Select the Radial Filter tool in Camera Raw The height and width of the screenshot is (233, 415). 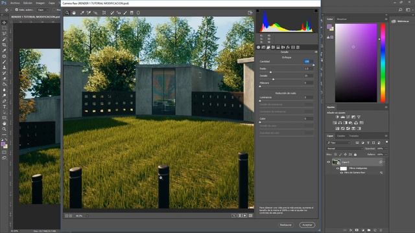click(138, 13)
